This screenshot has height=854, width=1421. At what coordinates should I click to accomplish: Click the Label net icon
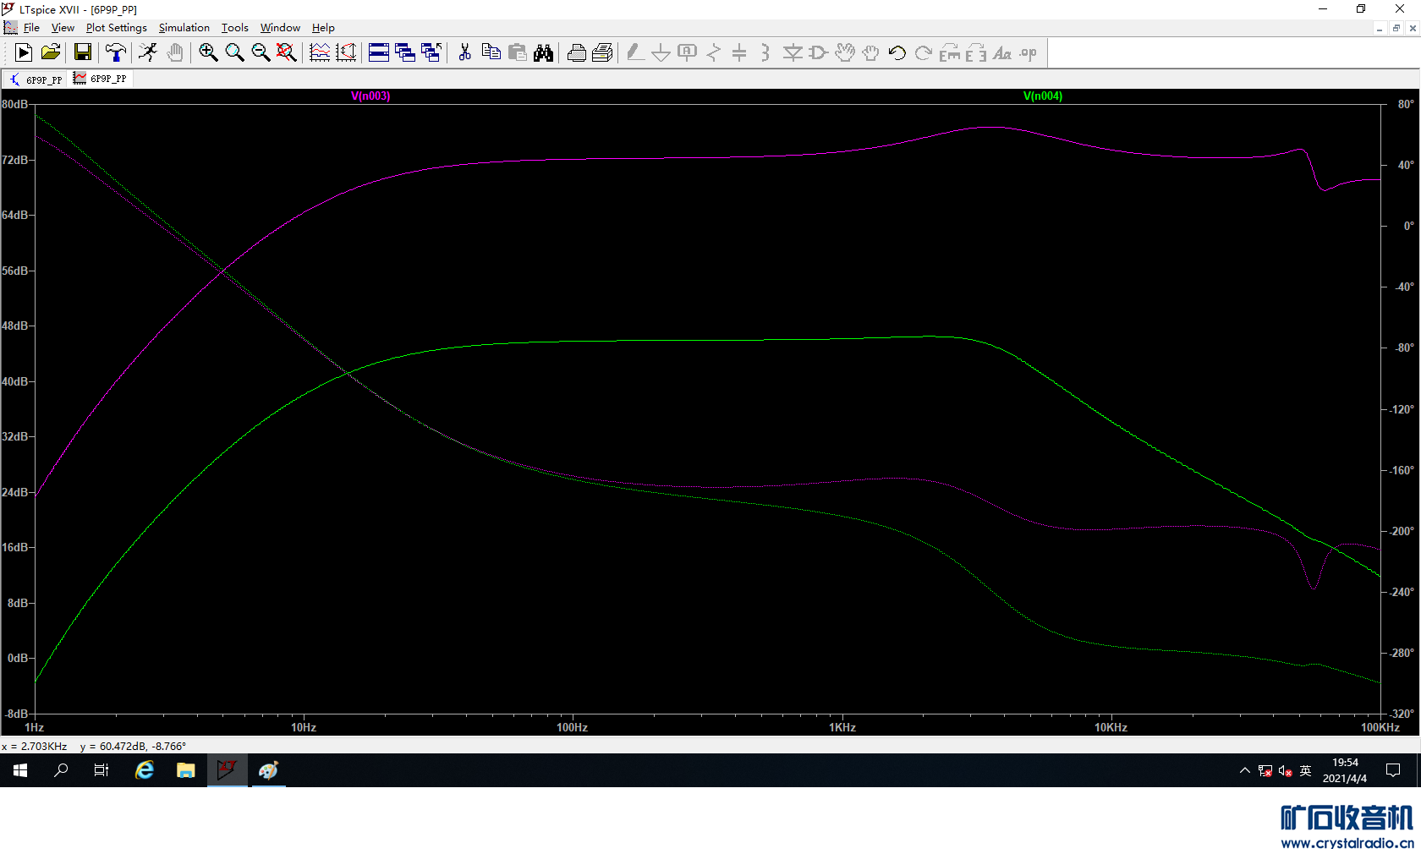688,52
